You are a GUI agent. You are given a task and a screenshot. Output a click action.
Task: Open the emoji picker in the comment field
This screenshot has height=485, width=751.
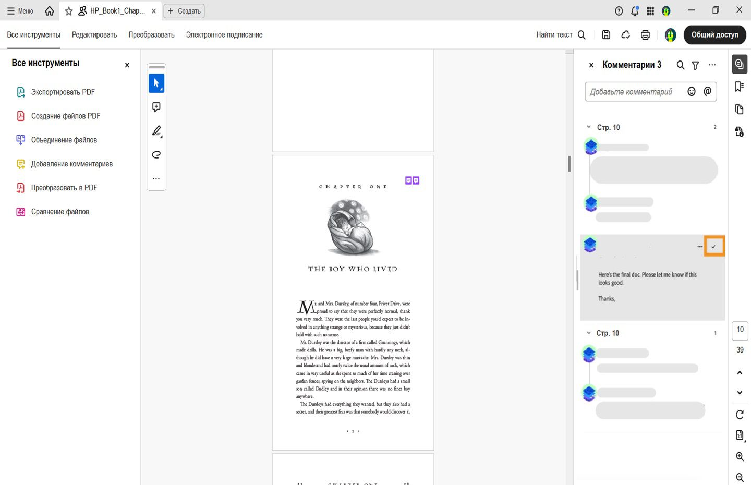tap(692, 92)
